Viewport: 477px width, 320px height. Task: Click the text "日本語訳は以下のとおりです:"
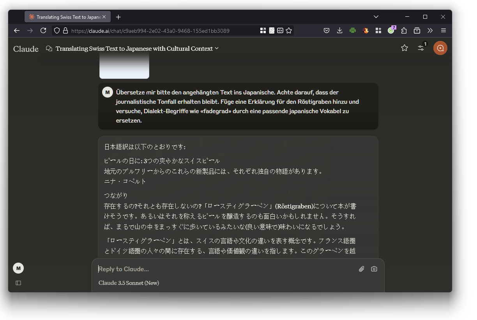click(145, 147)
